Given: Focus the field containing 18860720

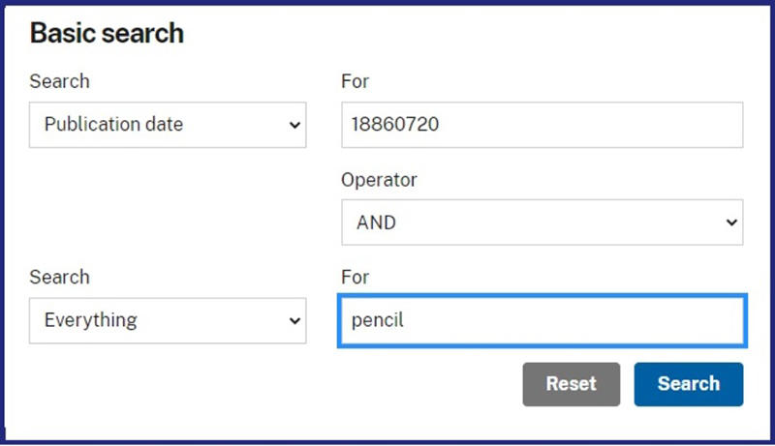Looking at the screenshot, I should 542,125.
